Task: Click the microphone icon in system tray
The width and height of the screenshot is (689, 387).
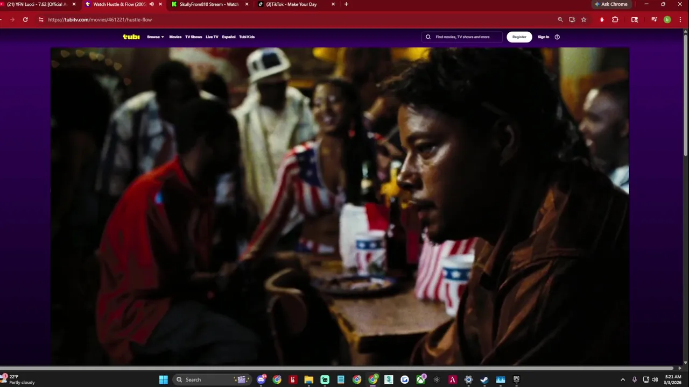Action: [635, 379]
